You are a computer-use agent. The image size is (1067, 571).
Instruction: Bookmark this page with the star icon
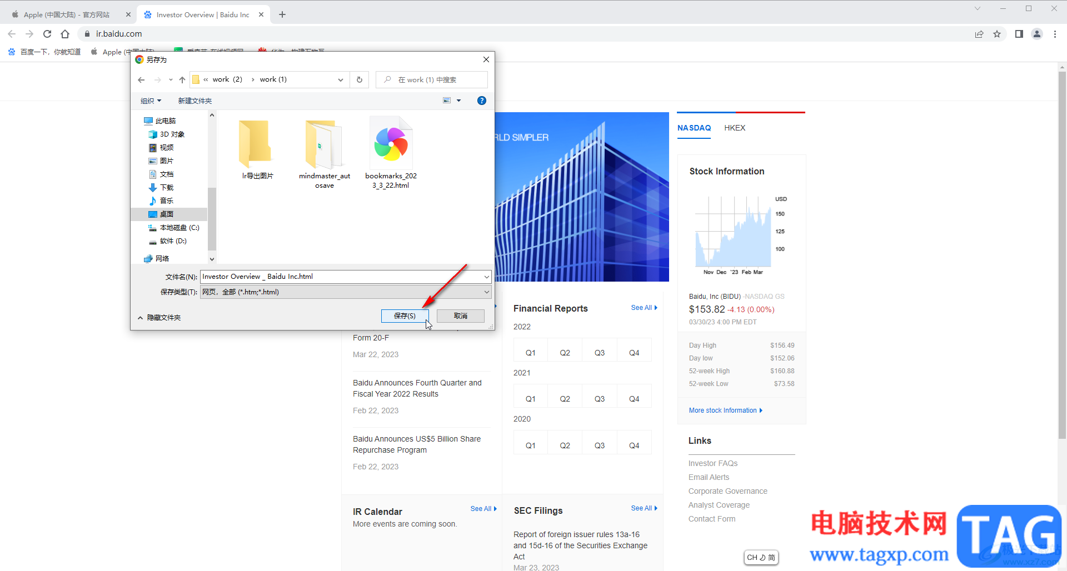pos(997,34)
